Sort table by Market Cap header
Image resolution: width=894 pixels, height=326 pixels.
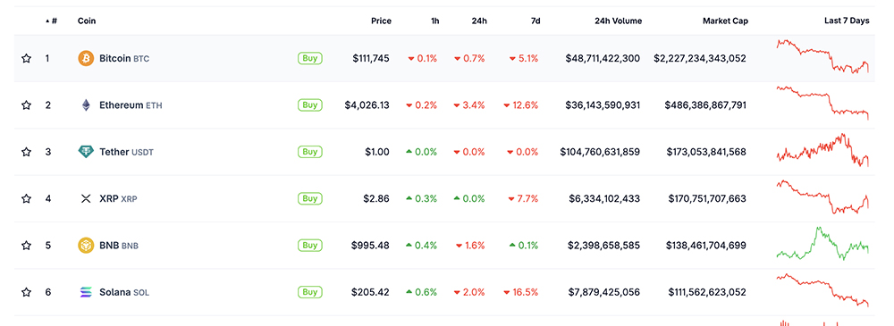[725, 21]
